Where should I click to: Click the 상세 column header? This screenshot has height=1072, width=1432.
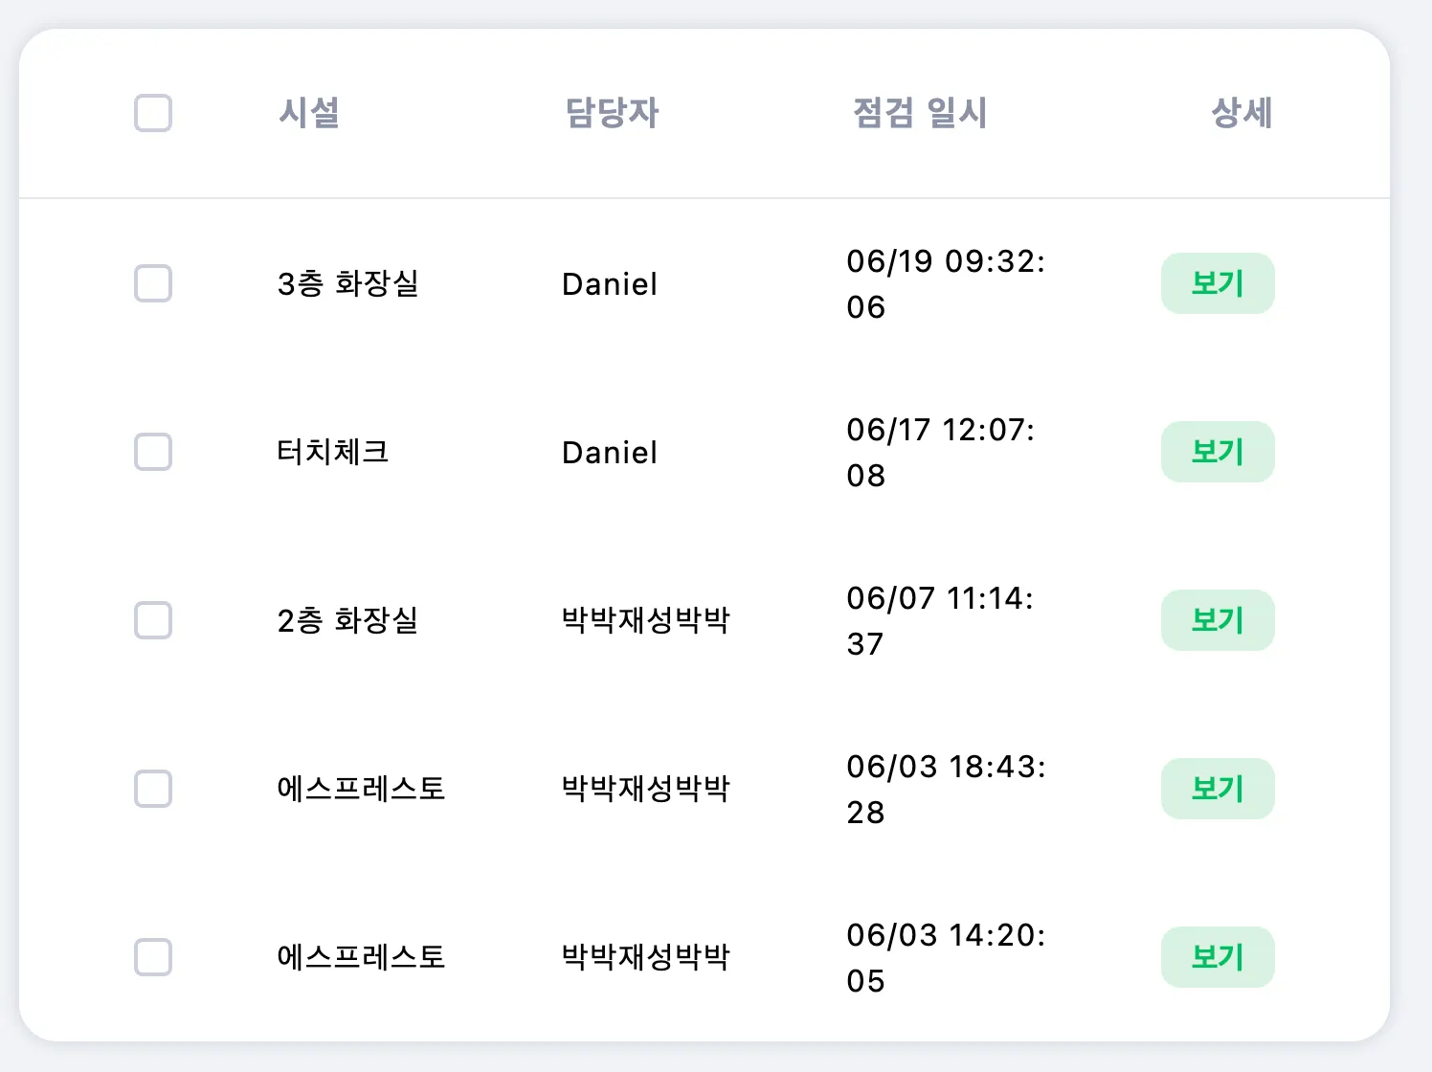tap(1242, 113)
